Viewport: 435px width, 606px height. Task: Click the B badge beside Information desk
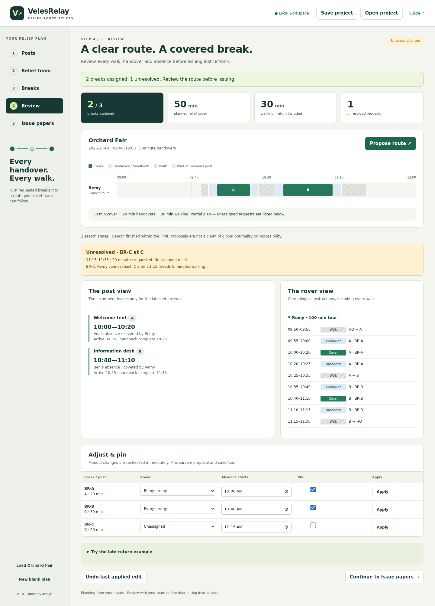[140, 351]
